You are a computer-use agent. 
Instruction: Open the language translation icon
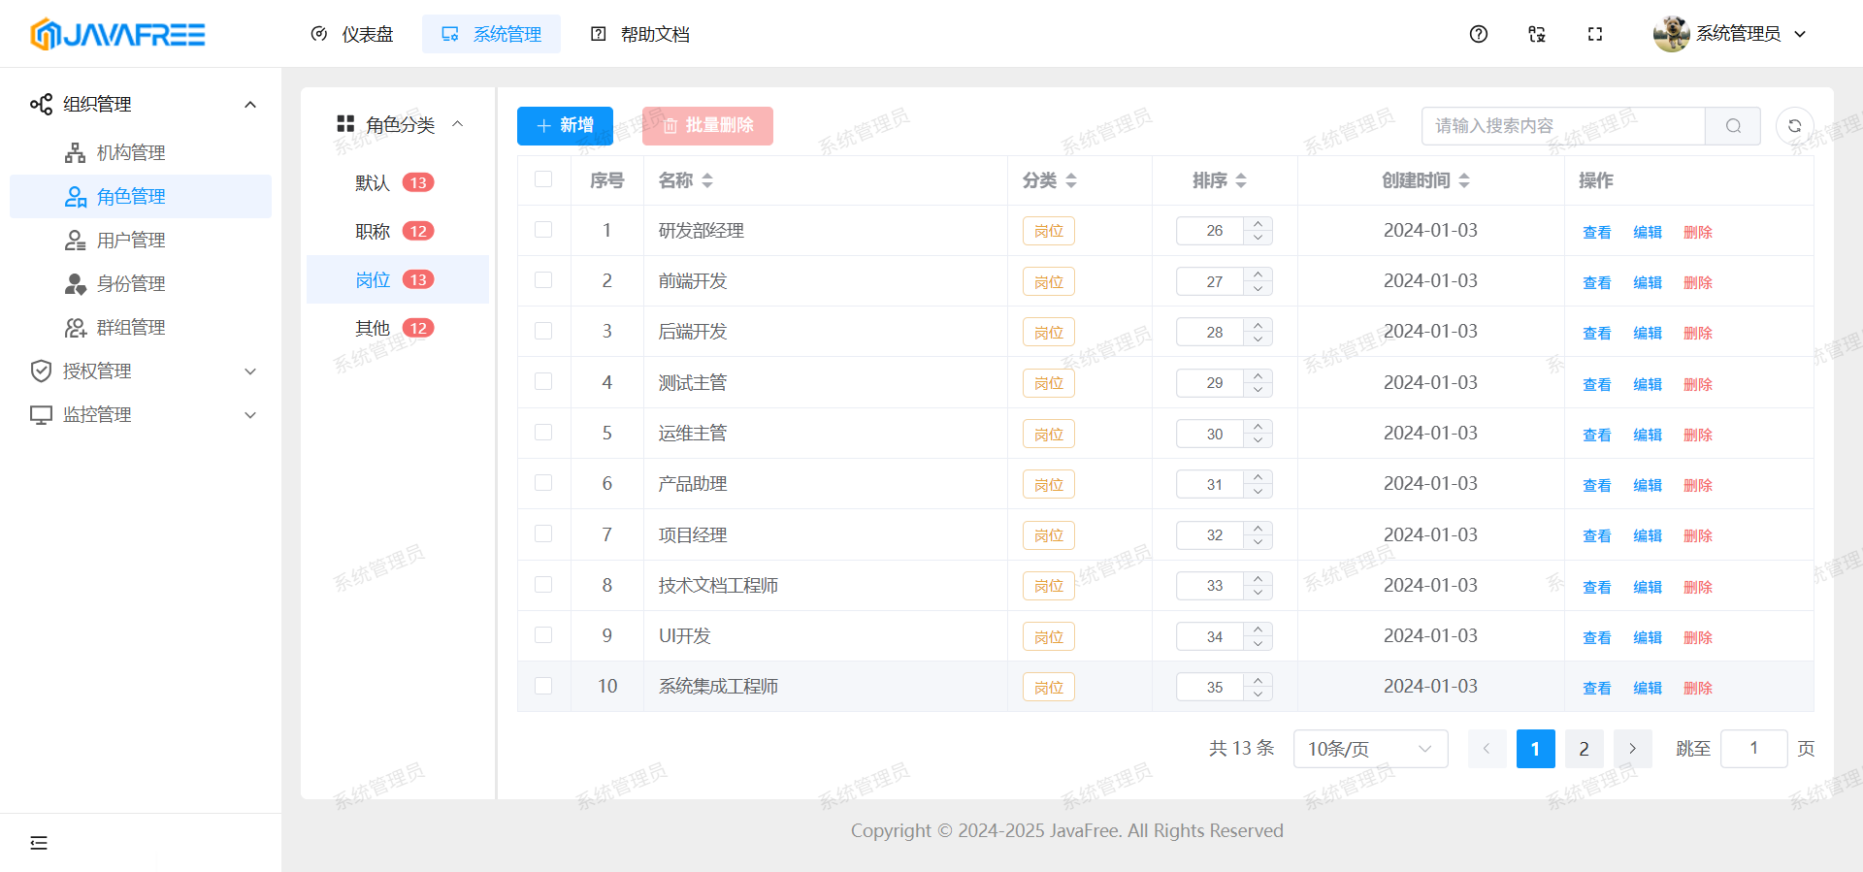pyautogui.click(x=1536, y=34)
